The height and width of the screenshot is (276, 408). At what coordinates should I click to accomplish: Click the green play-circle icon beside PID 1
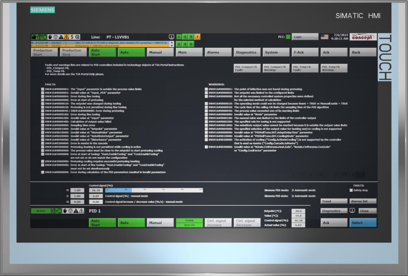(x=54, y=211)
